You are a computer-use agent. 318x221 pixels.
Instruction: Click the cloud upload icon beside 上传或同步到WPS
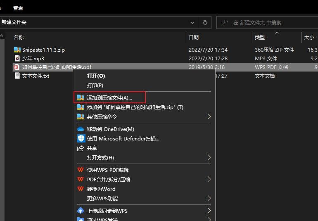[x=81, y=211]
